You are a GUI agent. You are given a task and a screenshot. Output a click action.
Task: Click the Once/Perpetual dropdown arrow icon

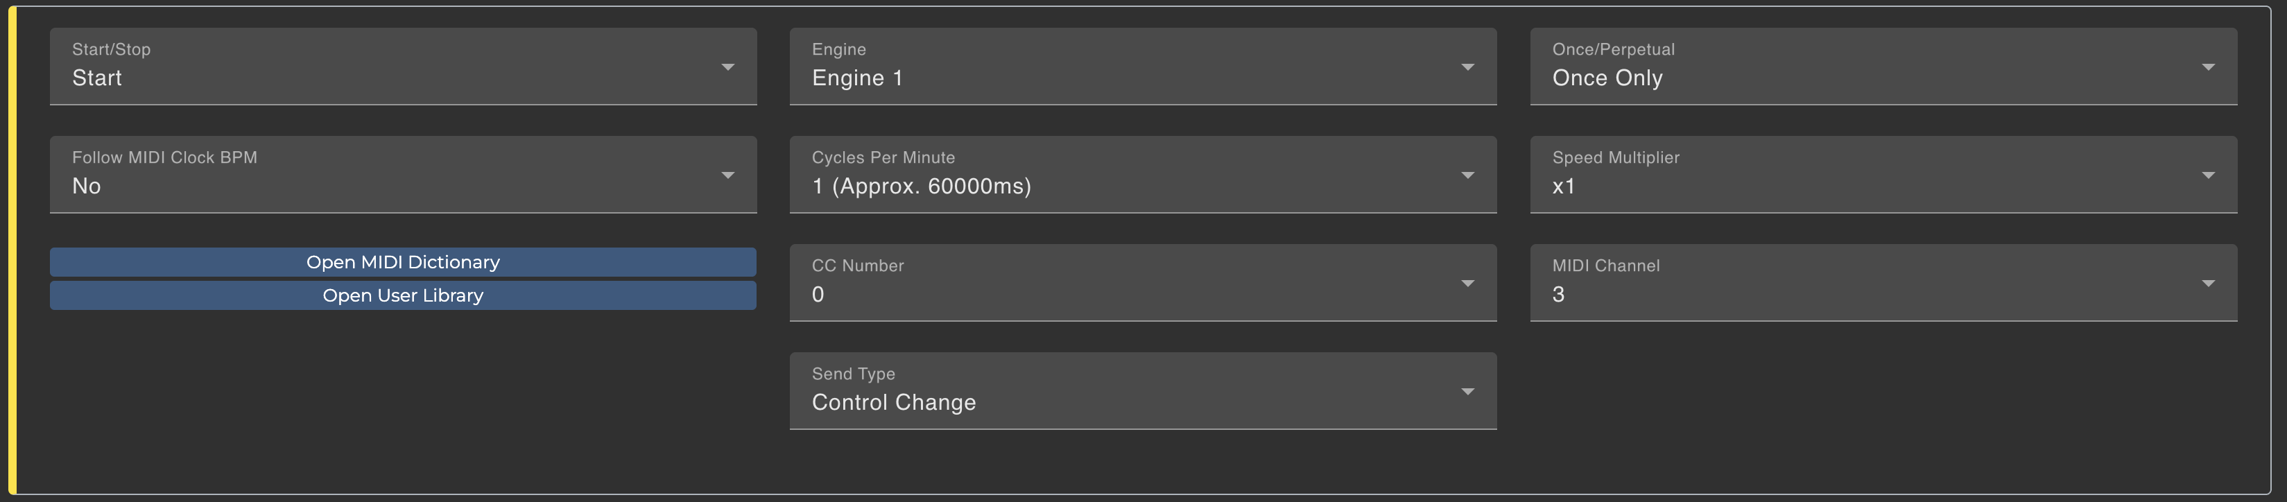2208,67
